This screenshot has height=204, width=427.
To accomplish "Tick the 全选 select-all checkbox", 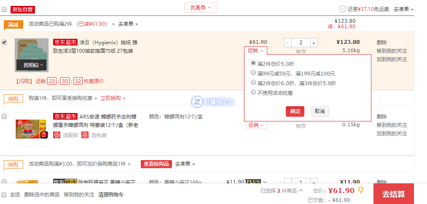I will click(x=4, y=195).
